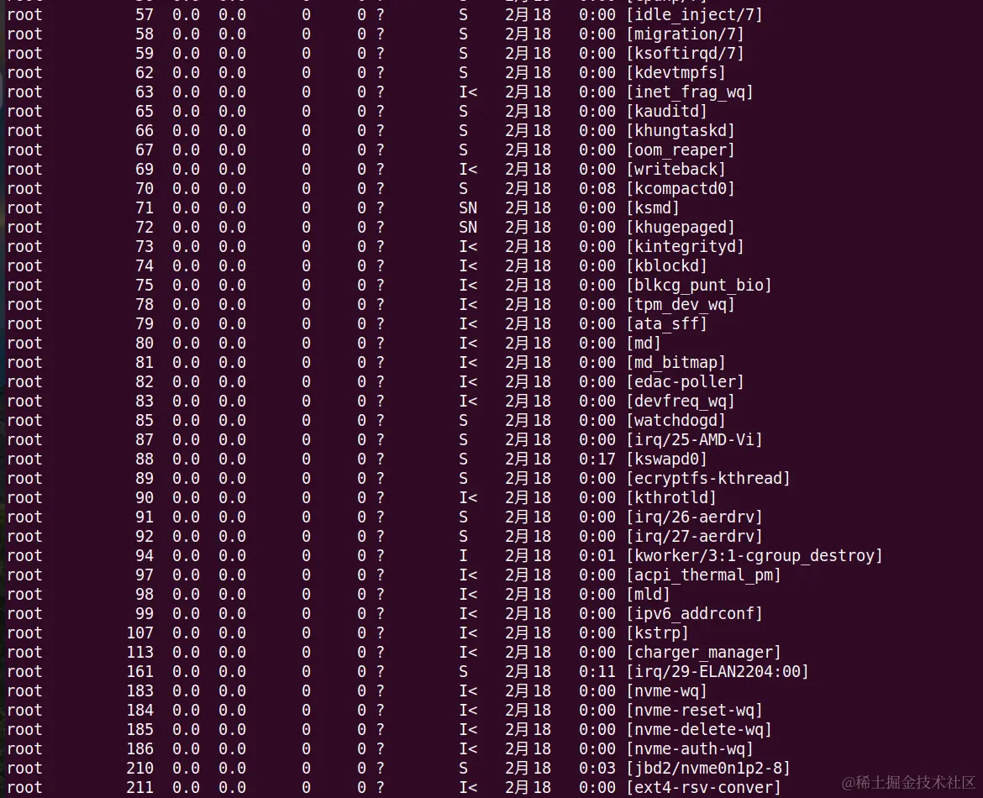Click the [ext4-rsv-conver] process name

tap(703, 788)
